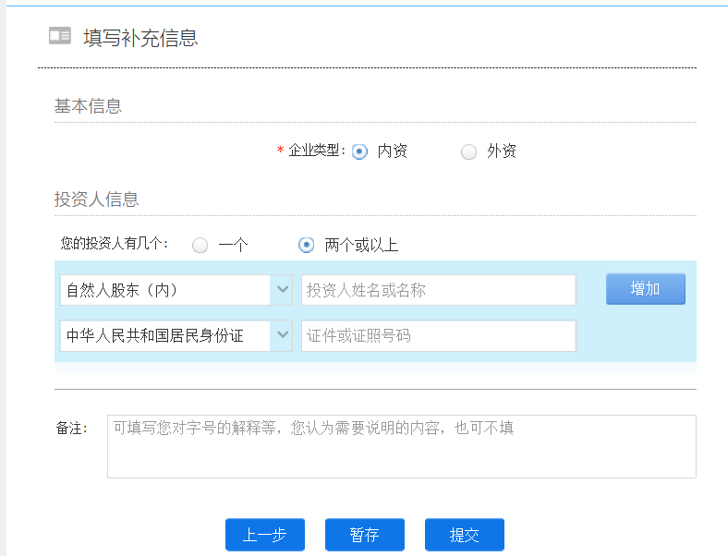Focus the 投资人姓名或名称 input field
This screenshot has height=556, width=728.
(439, 290)
